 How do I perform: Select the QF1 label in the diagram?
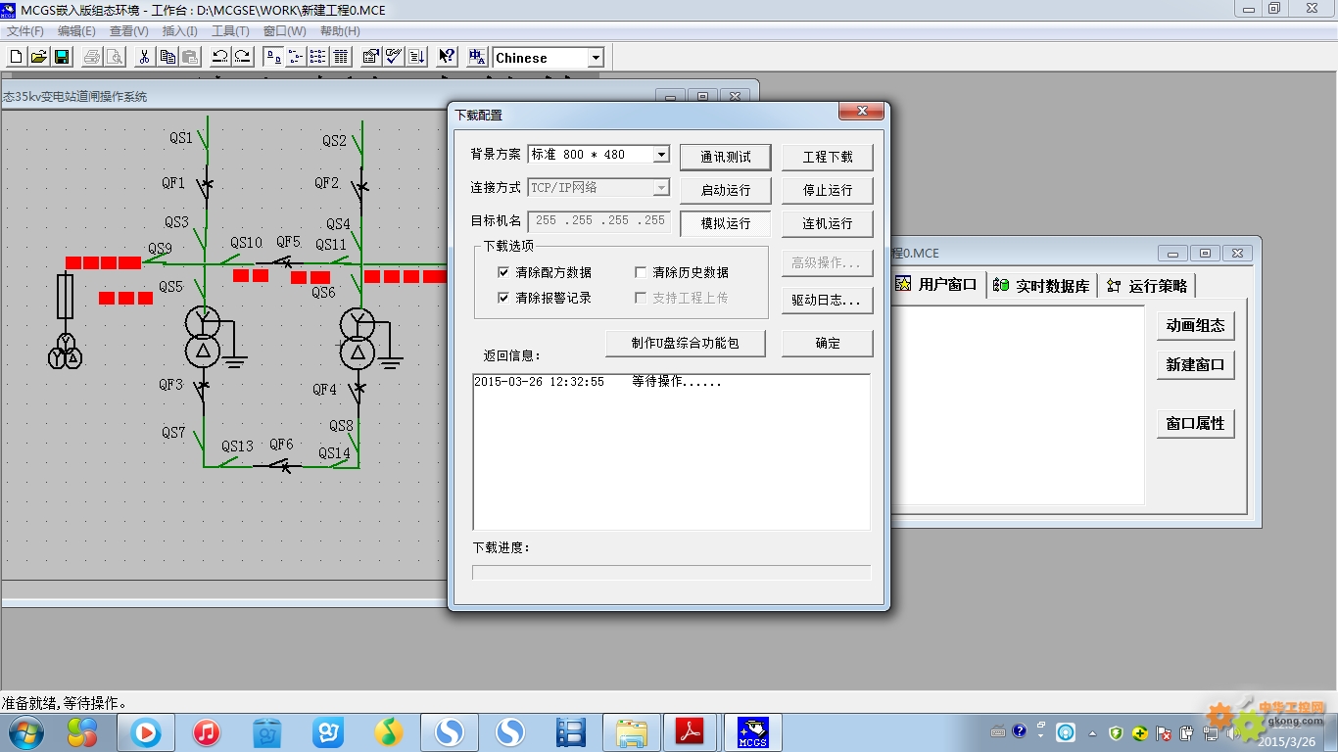pos(173,183)
